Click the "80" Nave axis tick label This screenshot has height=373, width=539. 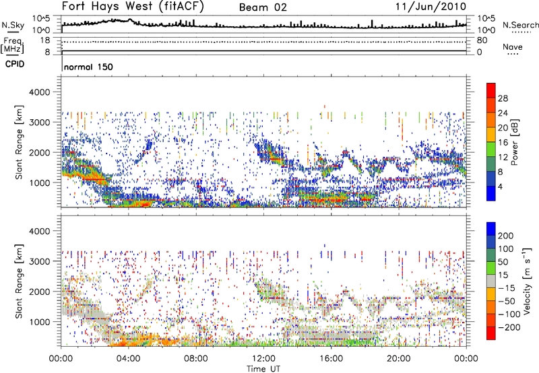[x=482, y=40]
